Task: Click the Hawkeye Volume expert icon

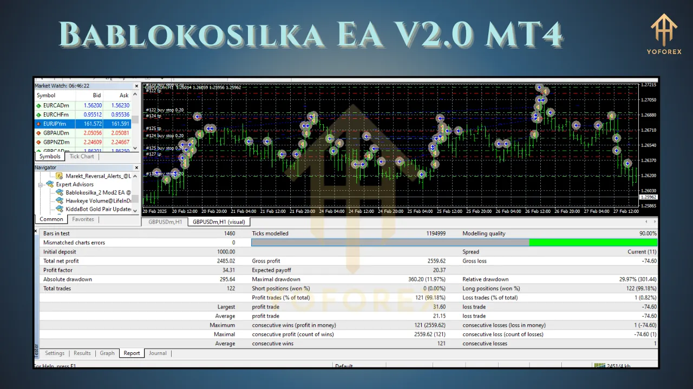Action: tap(60, 200)
